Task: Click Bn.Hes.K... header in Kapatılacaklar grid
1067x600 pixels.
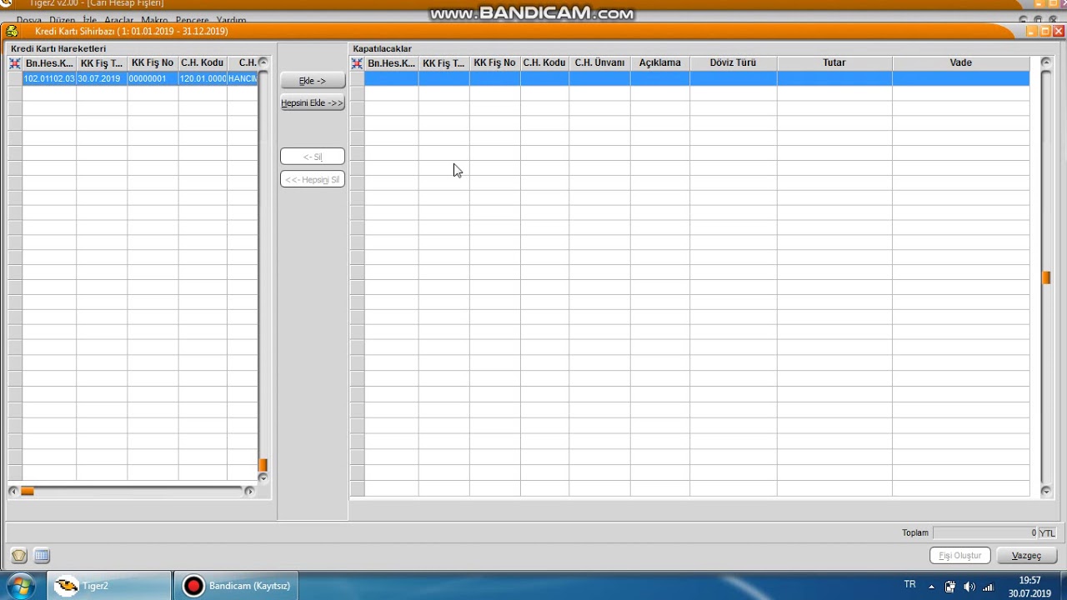Action: coord(392,63)
